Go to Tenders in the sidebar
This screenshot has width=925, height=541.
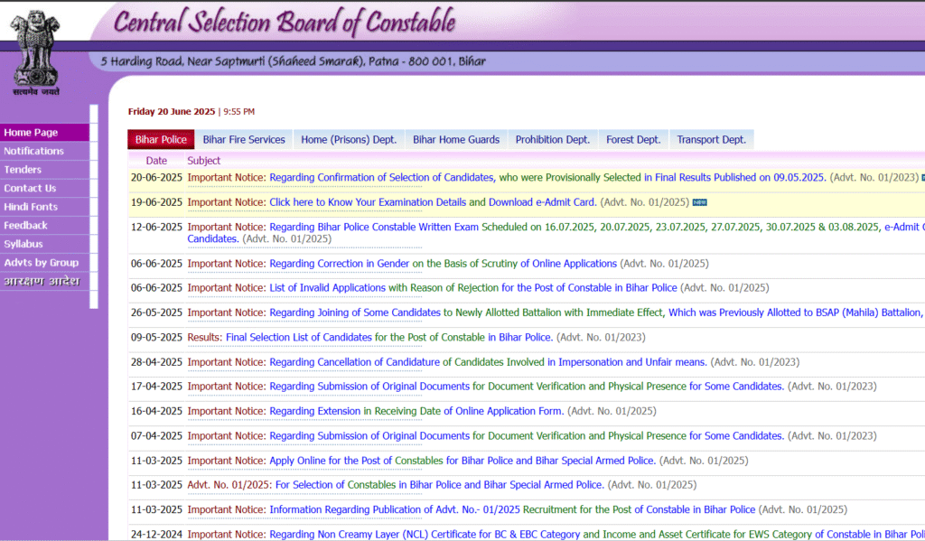[44, 170]
